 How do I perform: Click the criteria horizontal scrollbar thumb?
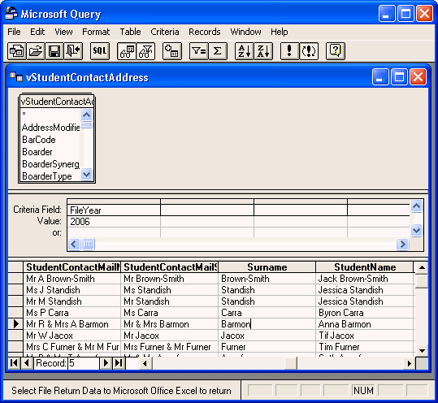88,244
